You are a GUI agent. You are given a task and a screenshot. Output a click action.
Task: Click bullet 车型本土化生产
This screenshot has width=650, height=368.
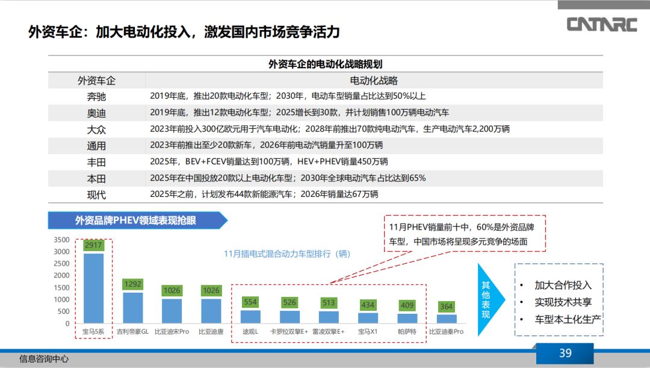click(x=568, y=319)
